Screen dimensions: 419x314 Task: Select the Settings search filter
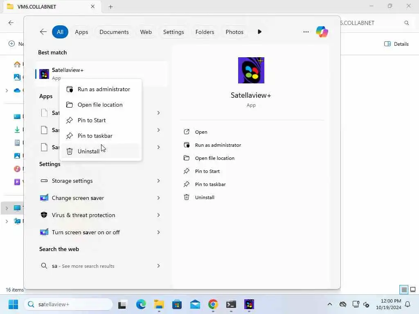click(x=173, y=32)
